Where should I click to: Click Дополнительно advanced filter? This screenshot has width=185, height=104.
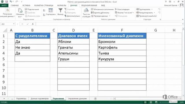pos(72,16)
